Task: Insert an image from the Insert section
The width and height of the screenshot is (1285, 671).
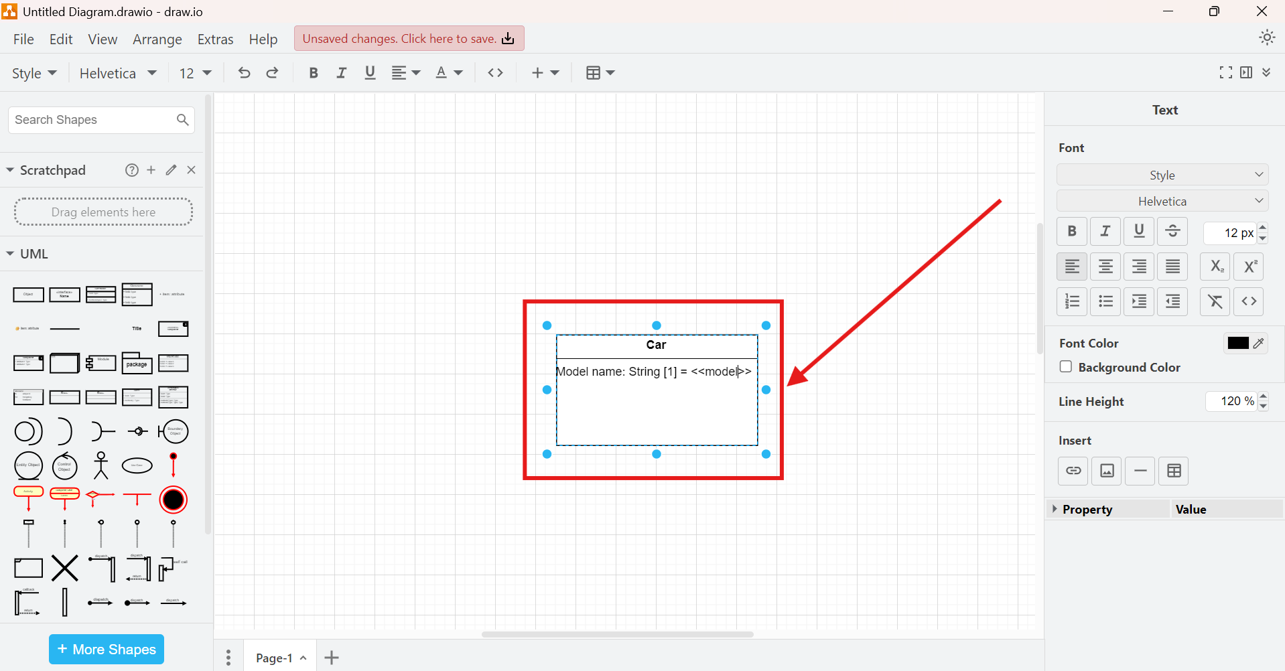Action: (x=1106, y=471)
